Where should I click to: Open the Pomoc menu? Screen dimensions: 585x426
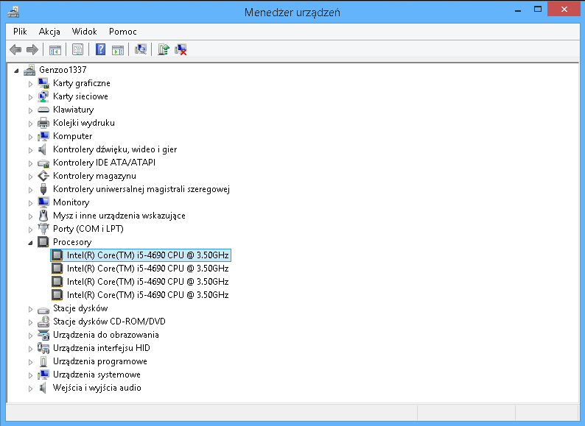coord(123,32)
